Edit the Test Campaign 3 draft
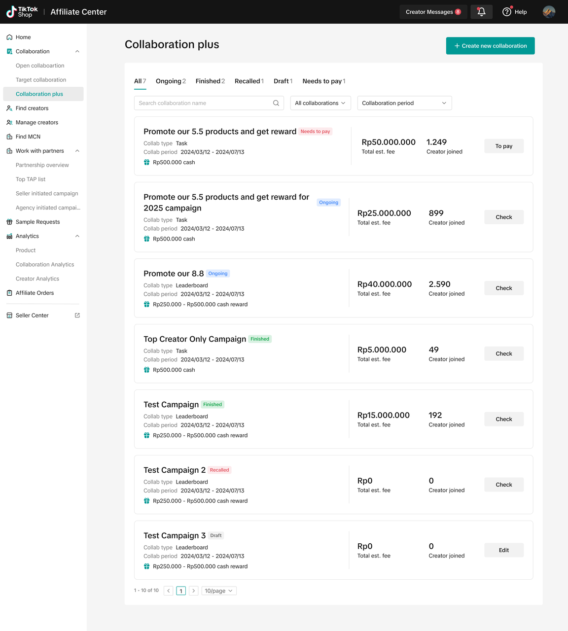Viewport: 568px width, 631px height. click(503, 550)
